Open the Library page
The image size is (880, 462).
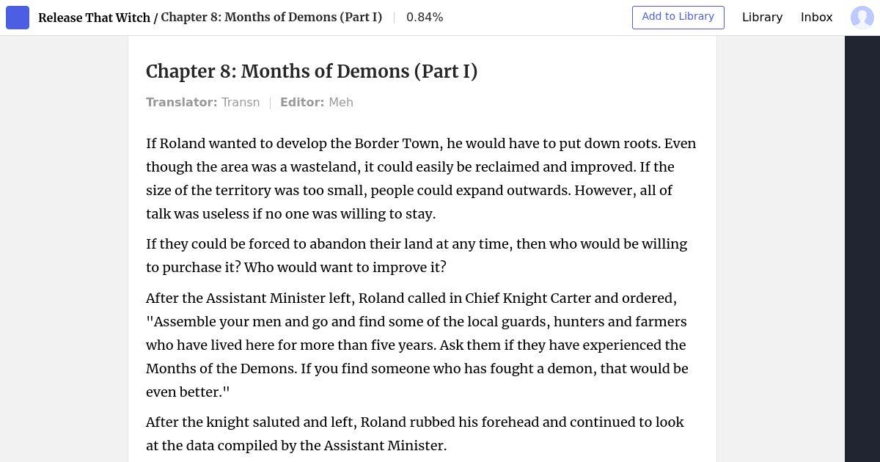coord(762,17)
